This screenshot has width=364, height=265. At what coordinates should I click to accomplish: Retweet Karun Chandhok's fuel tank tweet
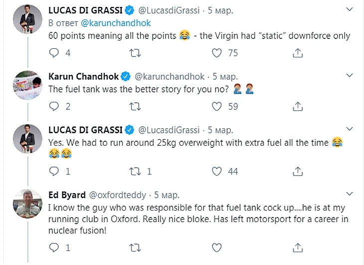(x=135, y=106)
